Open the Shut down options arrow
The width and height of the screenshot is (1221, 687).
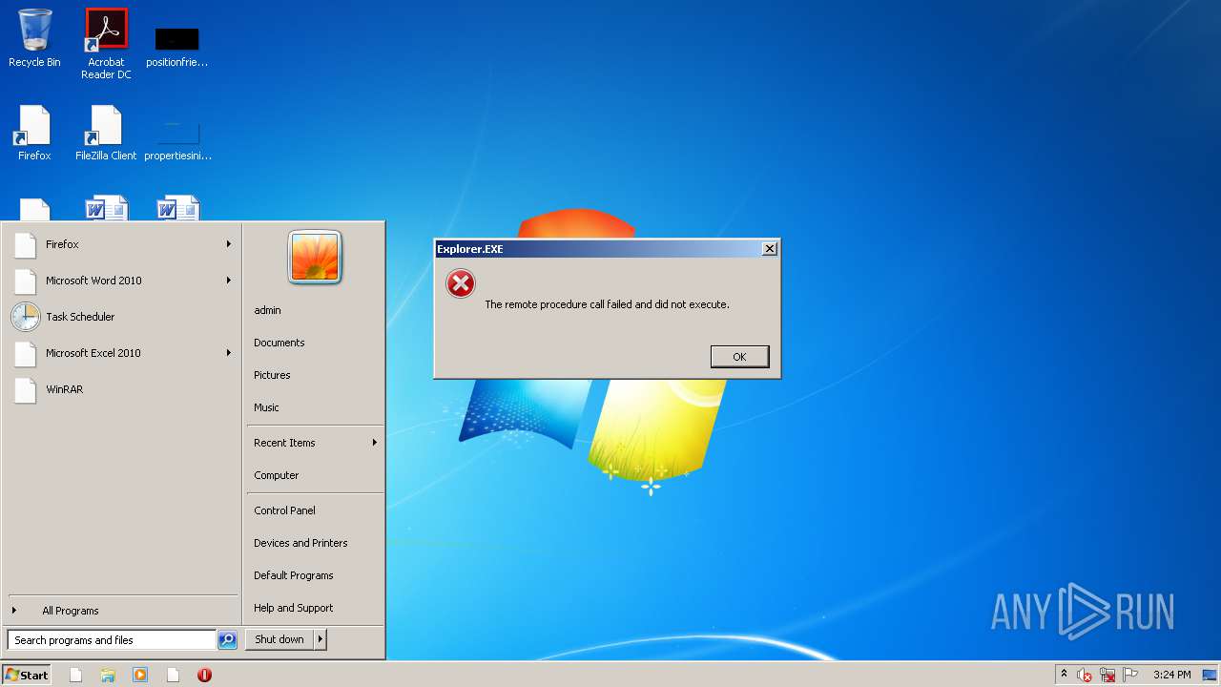coord(321,639)
